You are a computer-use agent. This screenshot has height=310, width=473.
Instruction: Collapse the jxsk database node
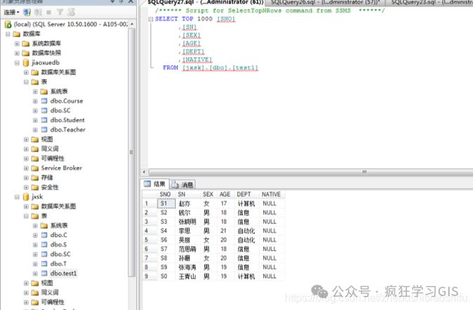point(17,197)
